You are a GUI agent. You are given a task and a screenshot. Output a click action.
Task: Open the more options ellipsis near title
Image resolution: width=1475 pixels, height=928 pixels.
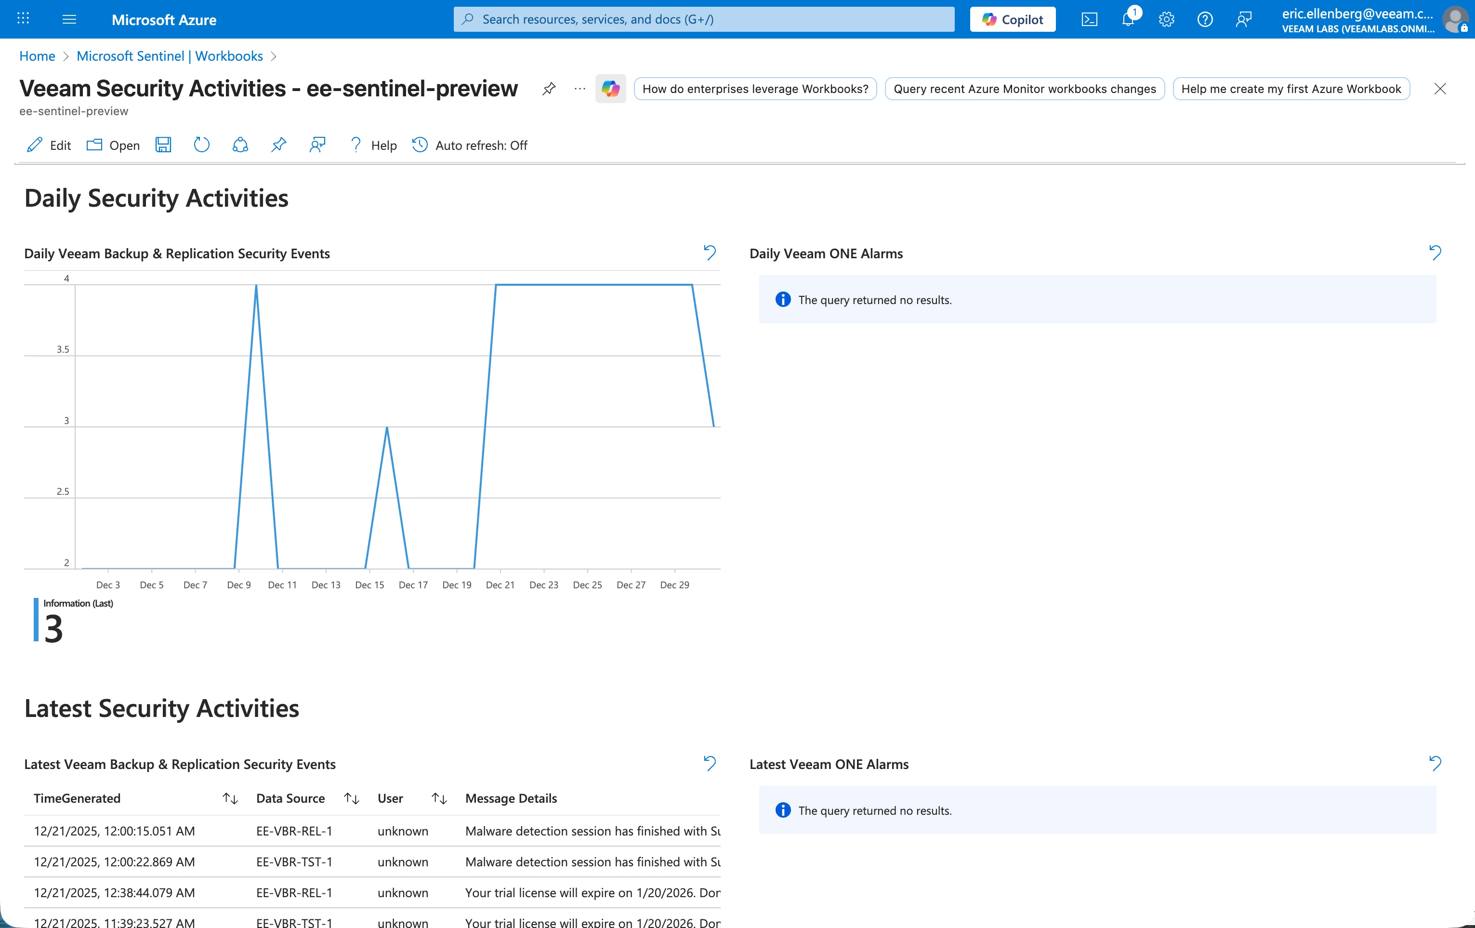[x=579, y=89]
